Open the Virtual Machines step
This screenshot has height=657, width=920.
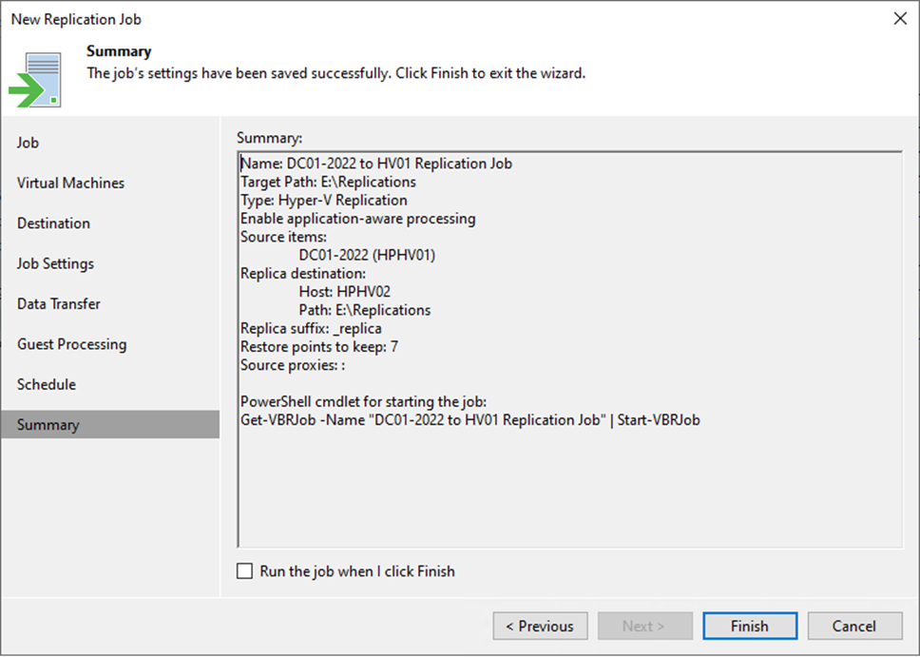click(70, 183)
